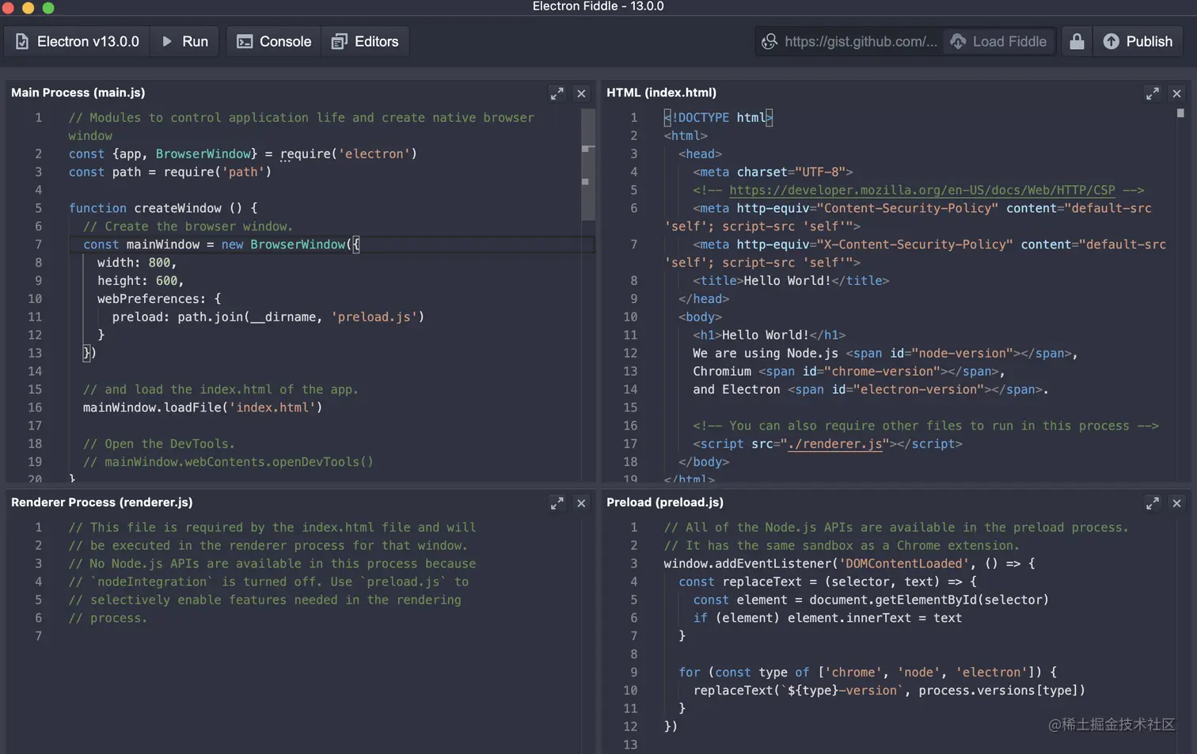Click the openDevTools comment line
Screen dimensions: 1197x754
pos(228,462)
